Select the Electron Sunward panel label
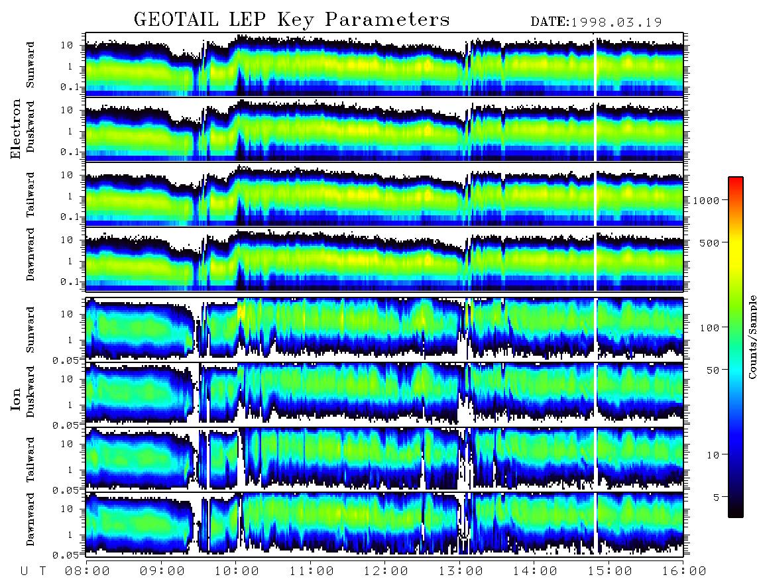This screenshot has height=583, width=757. [30, 65]
